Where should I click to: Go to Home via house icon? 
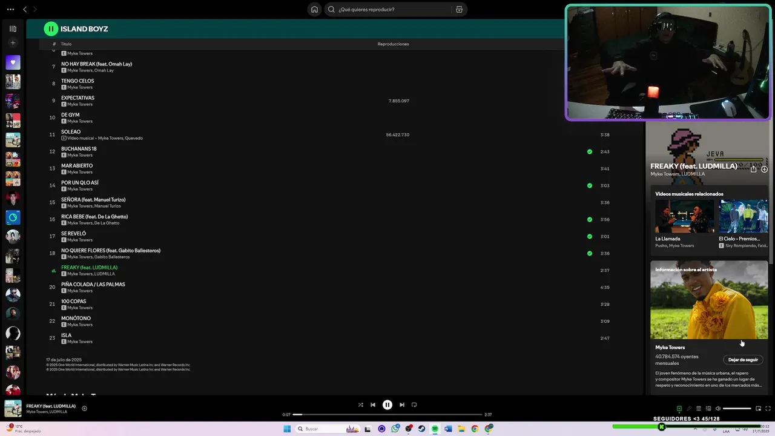(x=314, y=9)
